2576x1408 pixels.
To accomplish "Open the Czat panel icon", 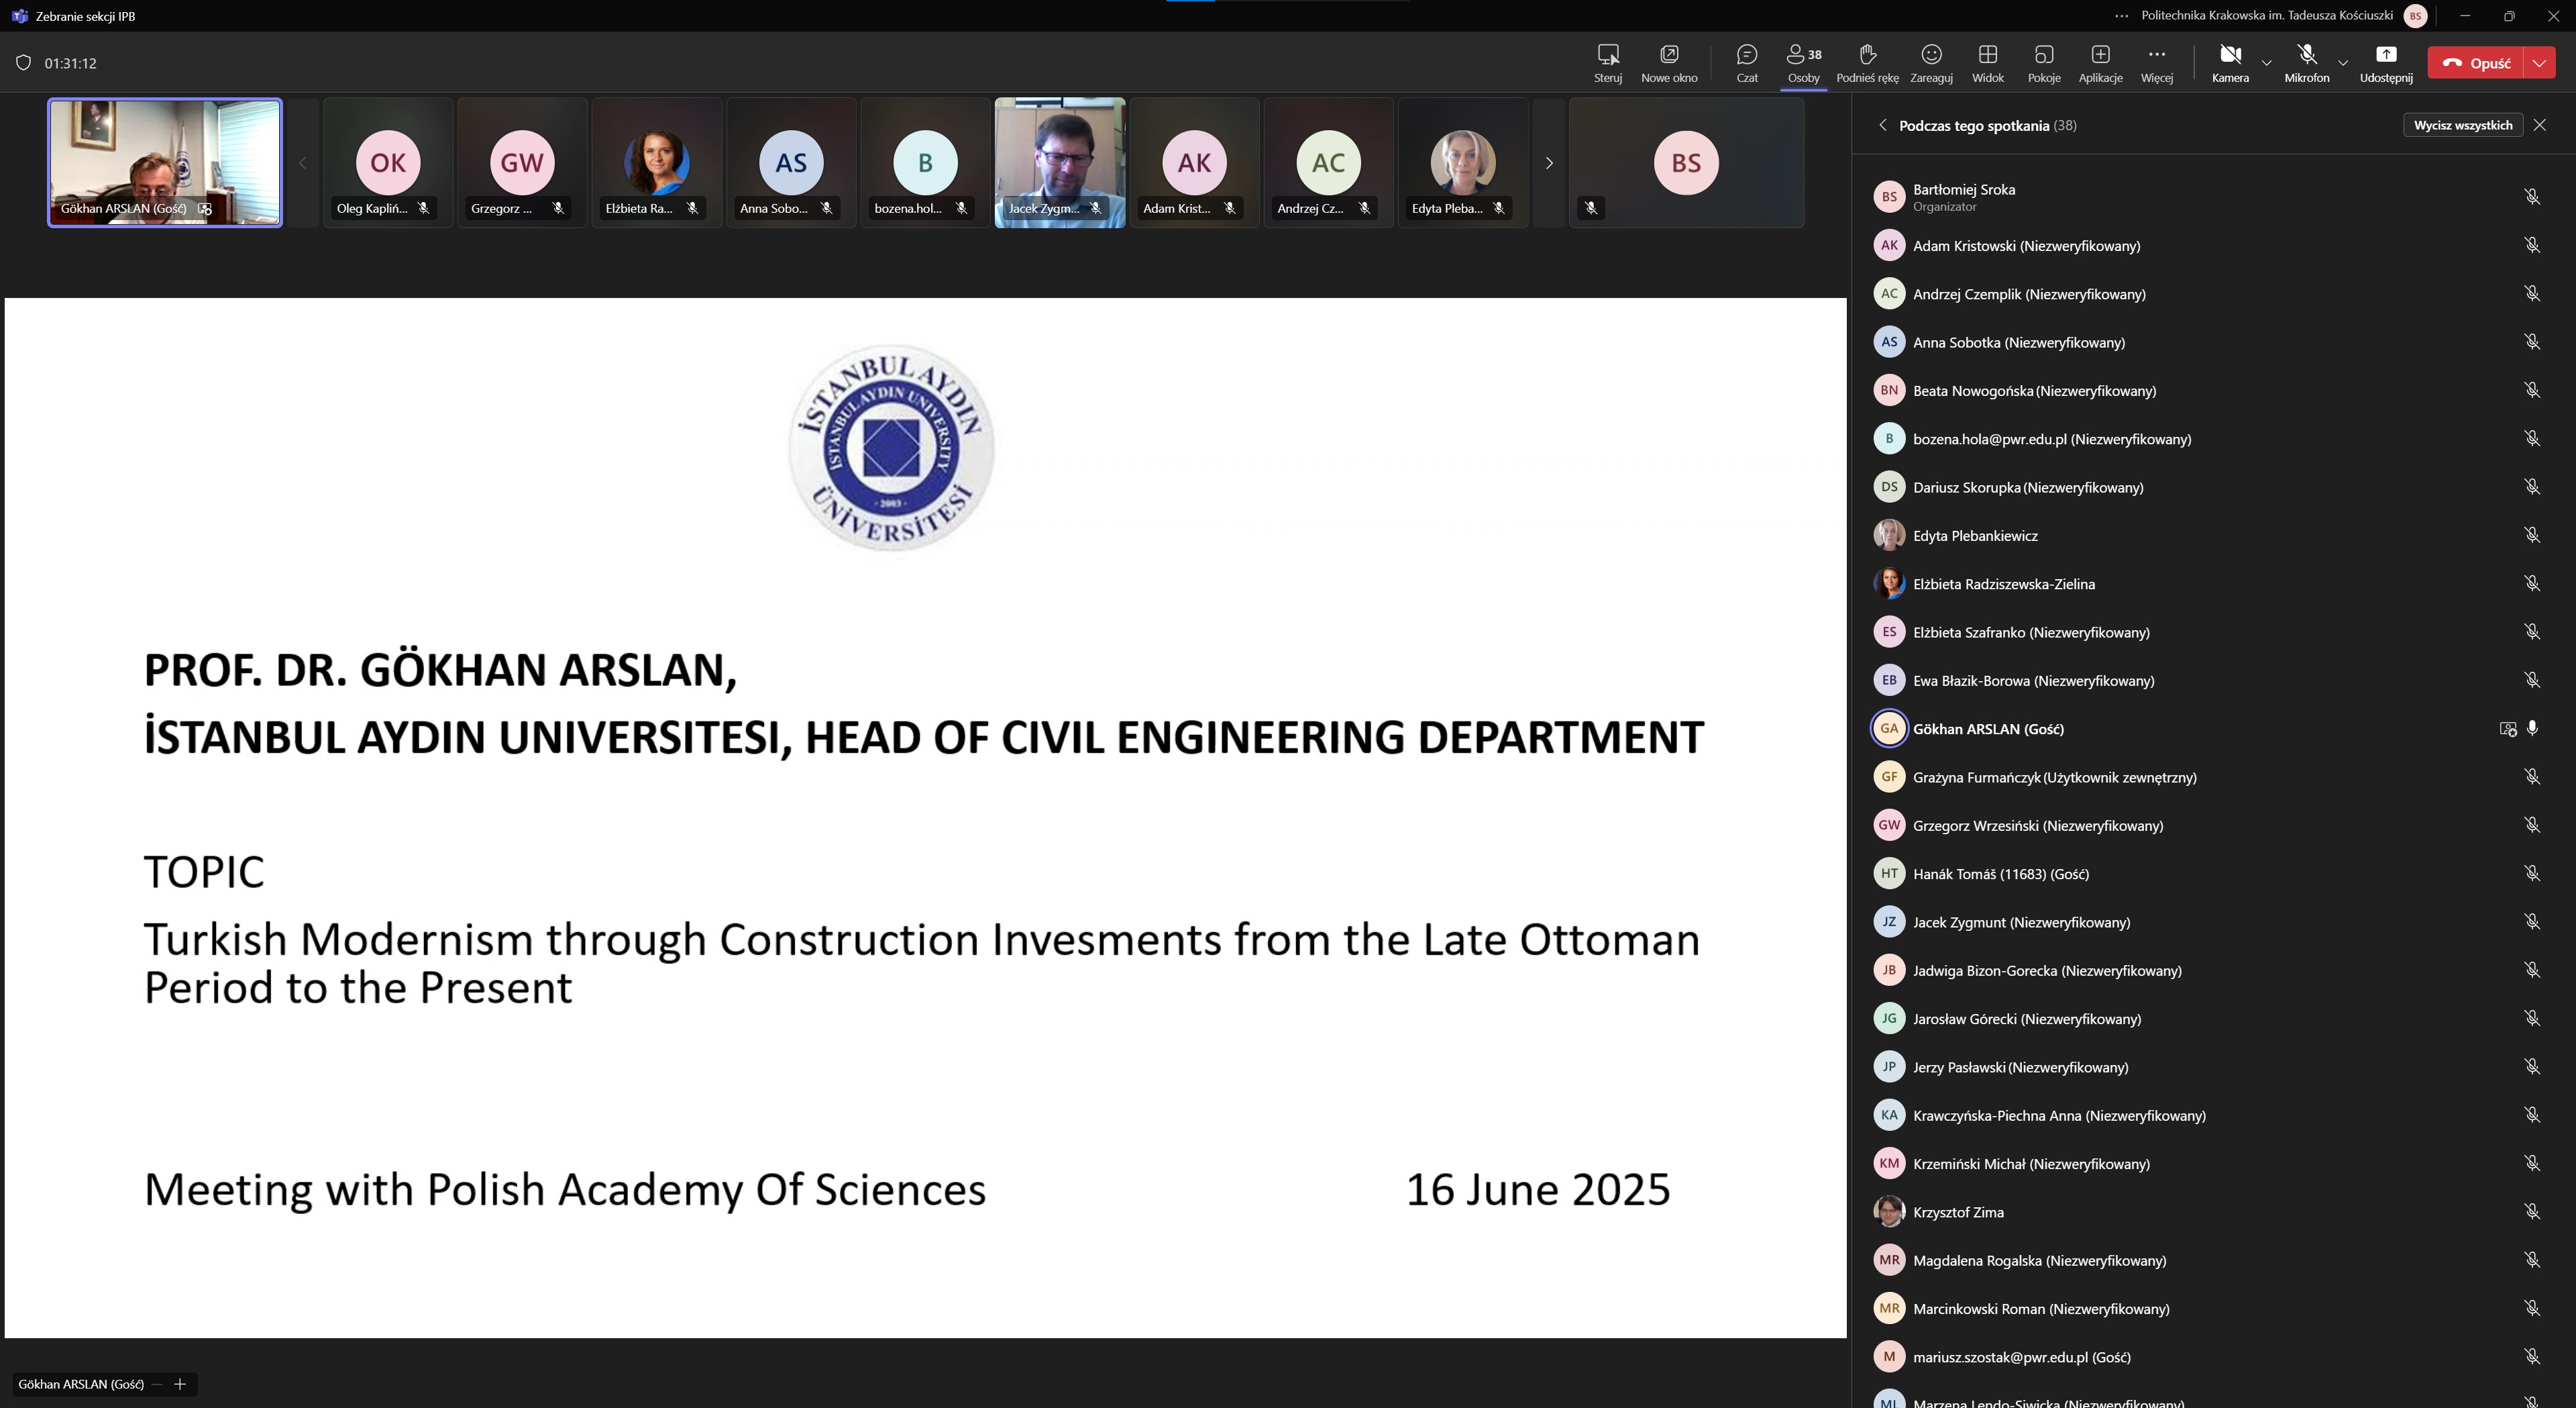I will (1746, 62).
